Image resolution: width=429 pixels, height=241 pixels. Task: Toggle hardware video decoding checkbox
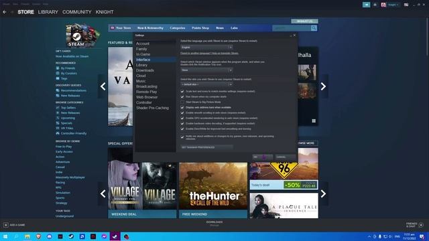(182, 123)
